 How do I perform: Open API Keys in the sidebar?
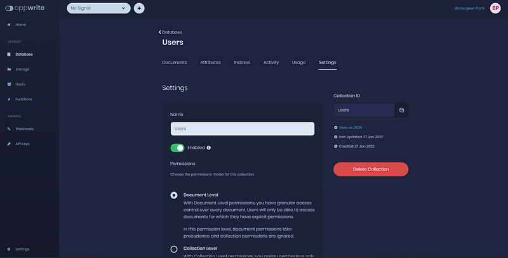point(22,144)
